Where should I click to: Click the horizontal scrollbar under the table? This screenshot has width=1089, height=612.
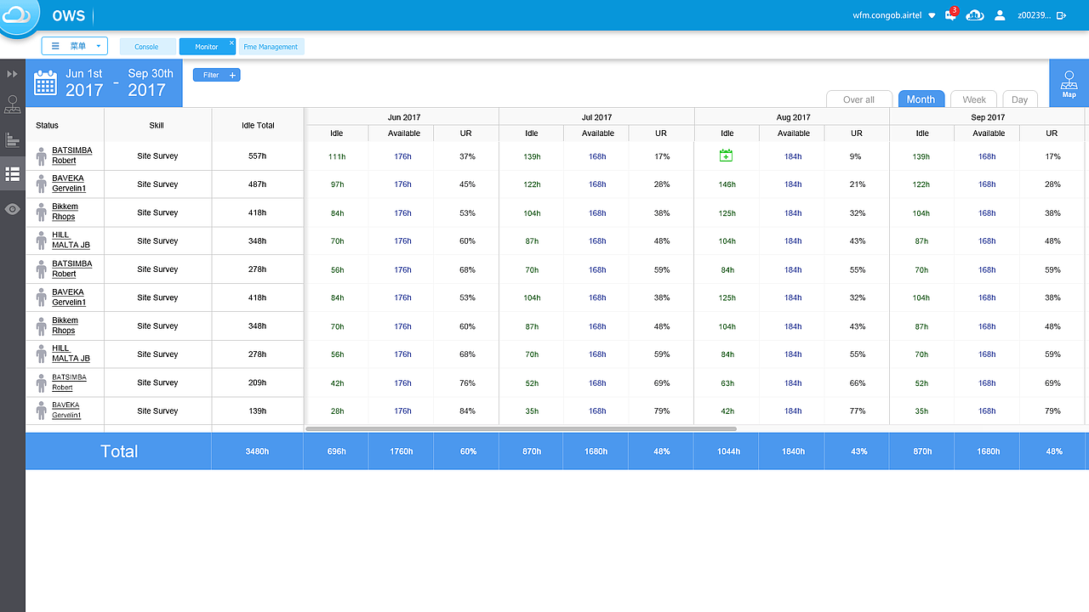pyautogui.click(x=521, y=428)
